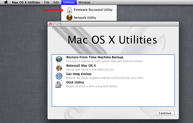This screenshot has height=123, width=193.
Task: Choose Firmware Password Utility menu entry
Action: (89, 10)
